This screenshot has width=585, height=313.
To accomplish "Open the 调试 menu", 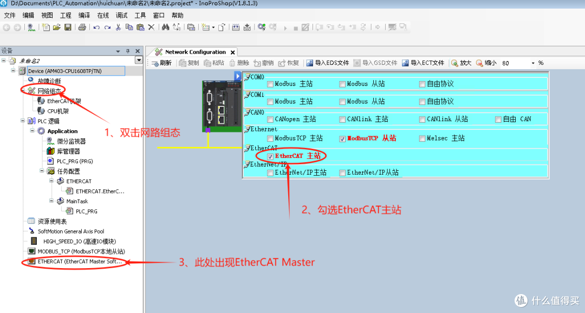I will tap(122, 15).
